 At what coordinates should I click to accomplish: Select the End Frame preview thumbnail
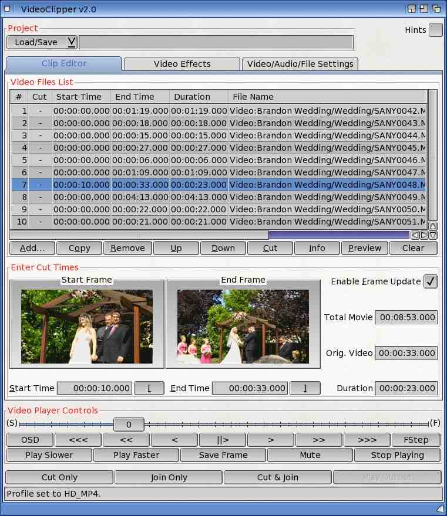click(x=243, y=327)
